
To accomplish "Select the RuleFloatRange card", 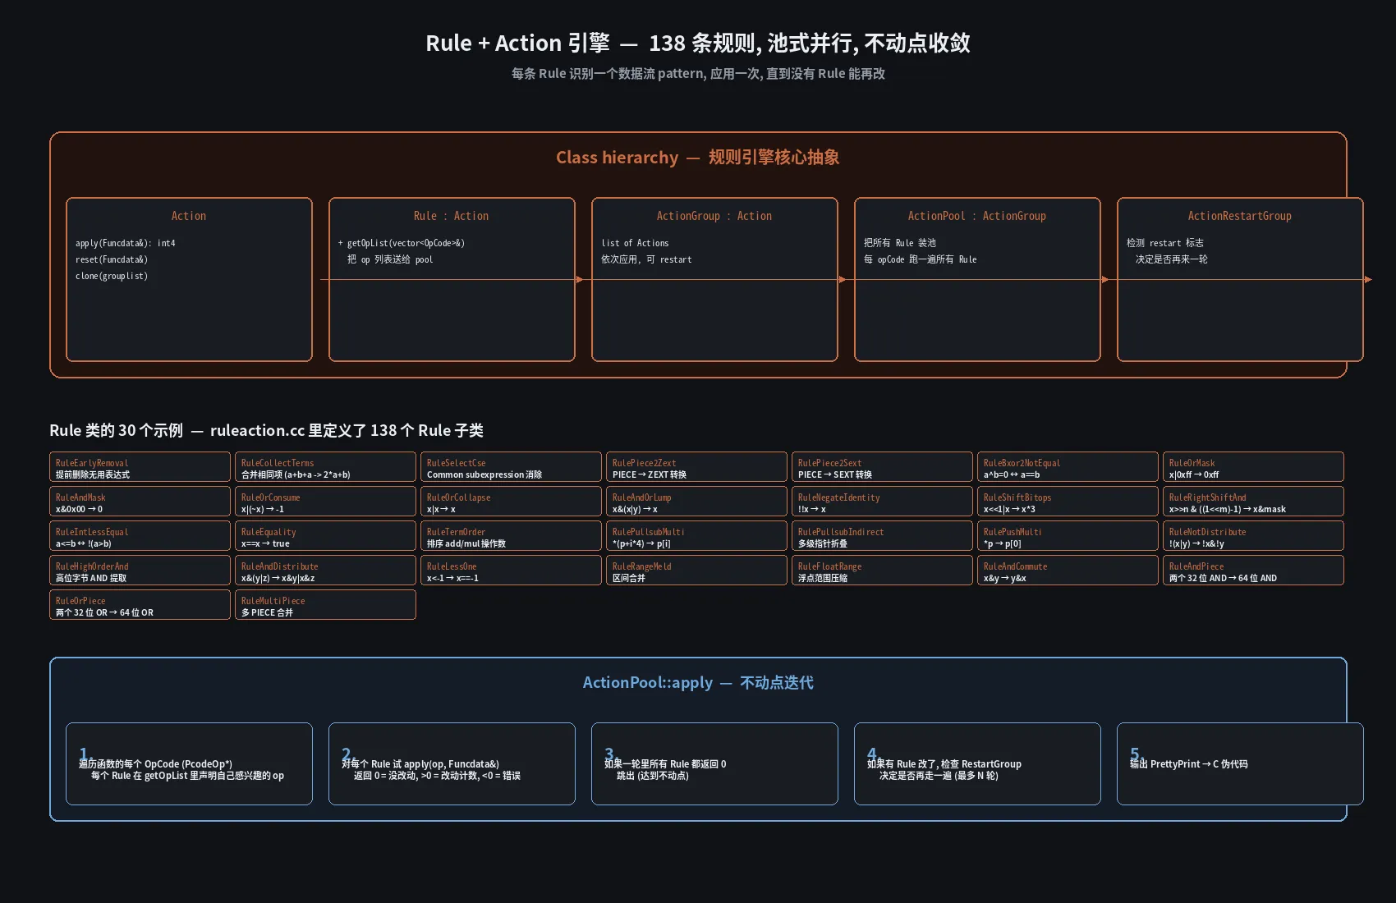I will 882,571.
